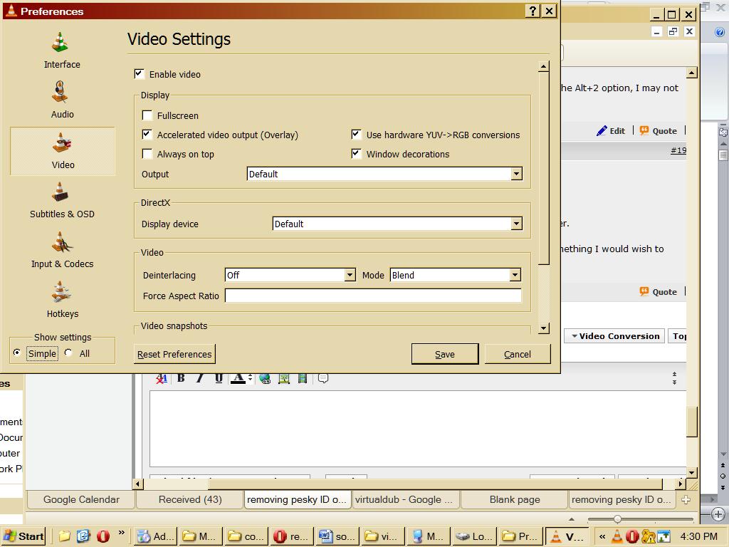Toggle Use hardware YUV->RGB conversions

point(356,135)
